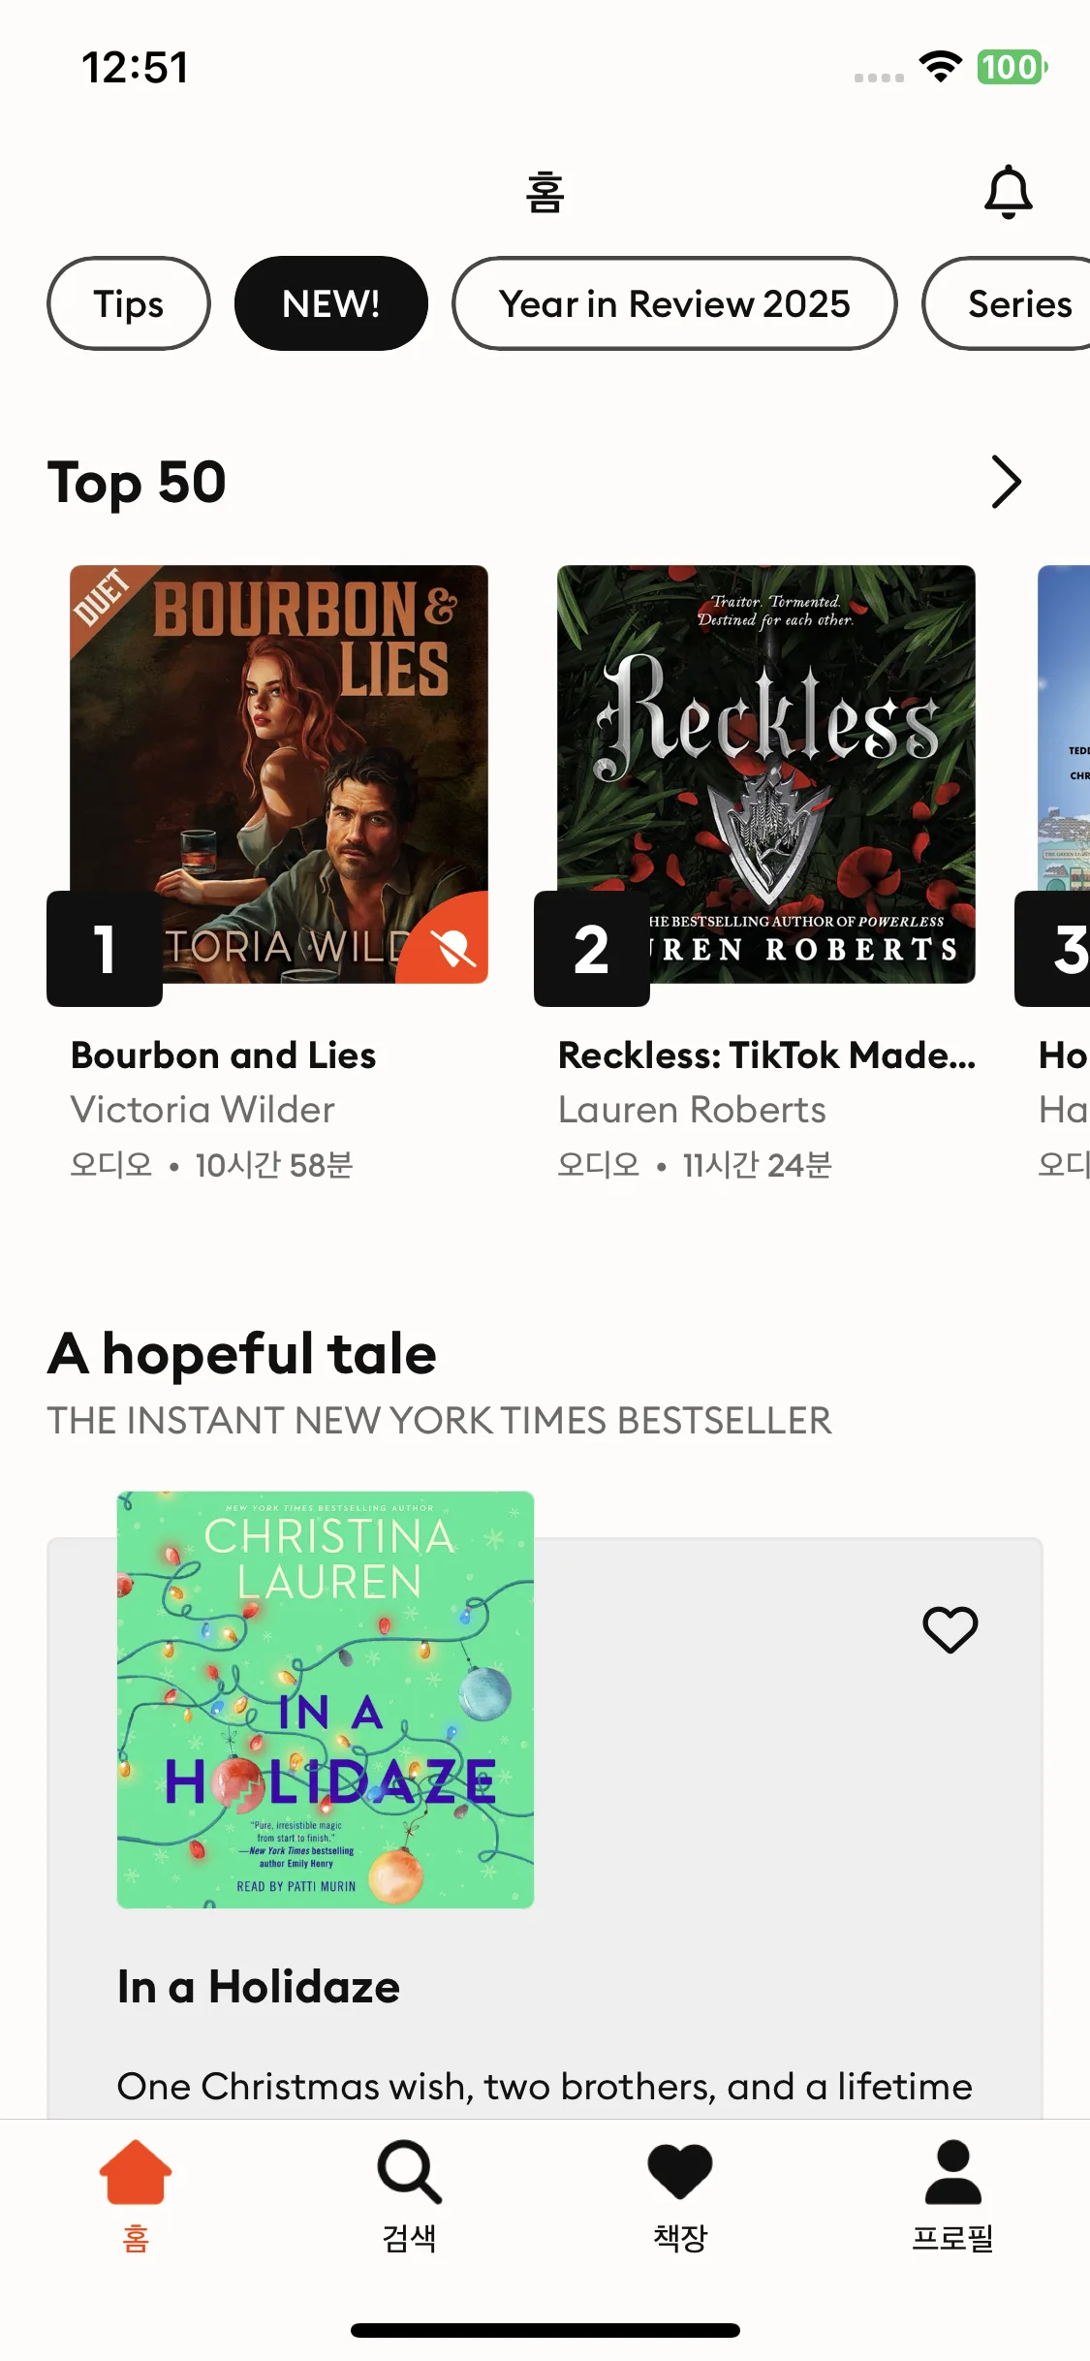Image resolution: width=1090 pixels, height=2361 pixels.
Task: Click the Wi-Fi status icon
Action: 940,67
